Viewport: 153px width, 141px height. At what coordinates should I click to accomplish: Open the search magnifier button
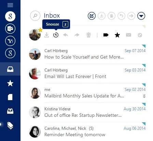[35, 16]
